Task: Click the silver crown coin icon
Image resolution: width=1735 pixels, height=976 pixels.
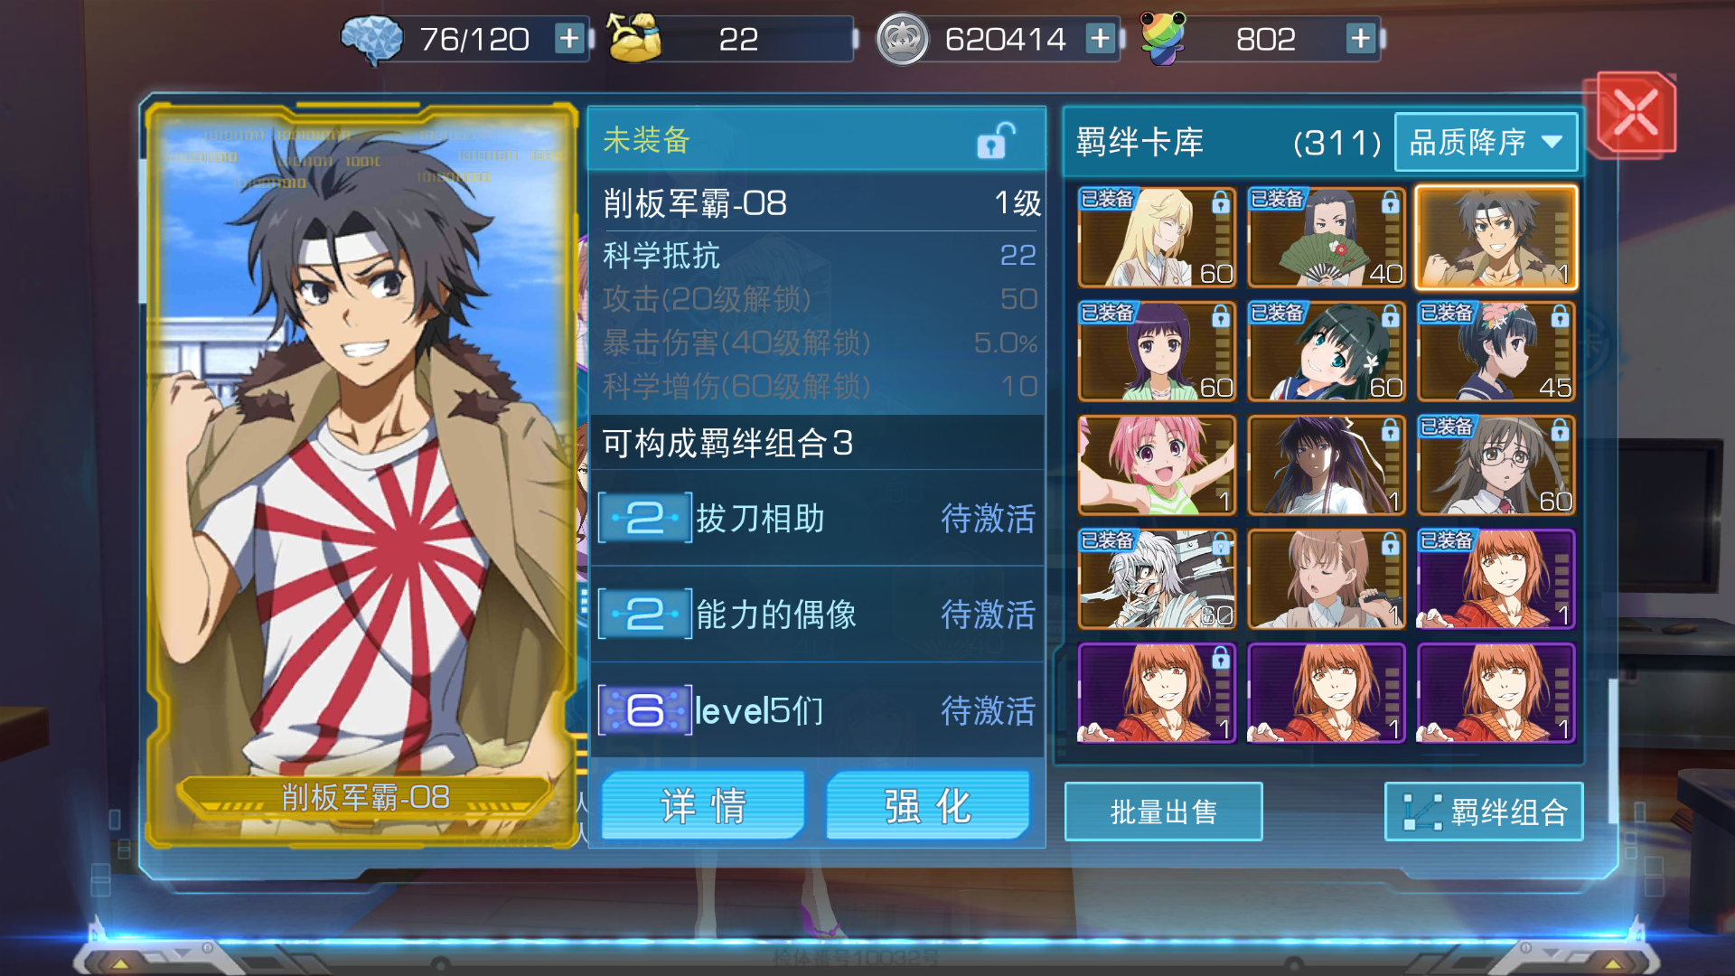Action: tap(902, 39)
